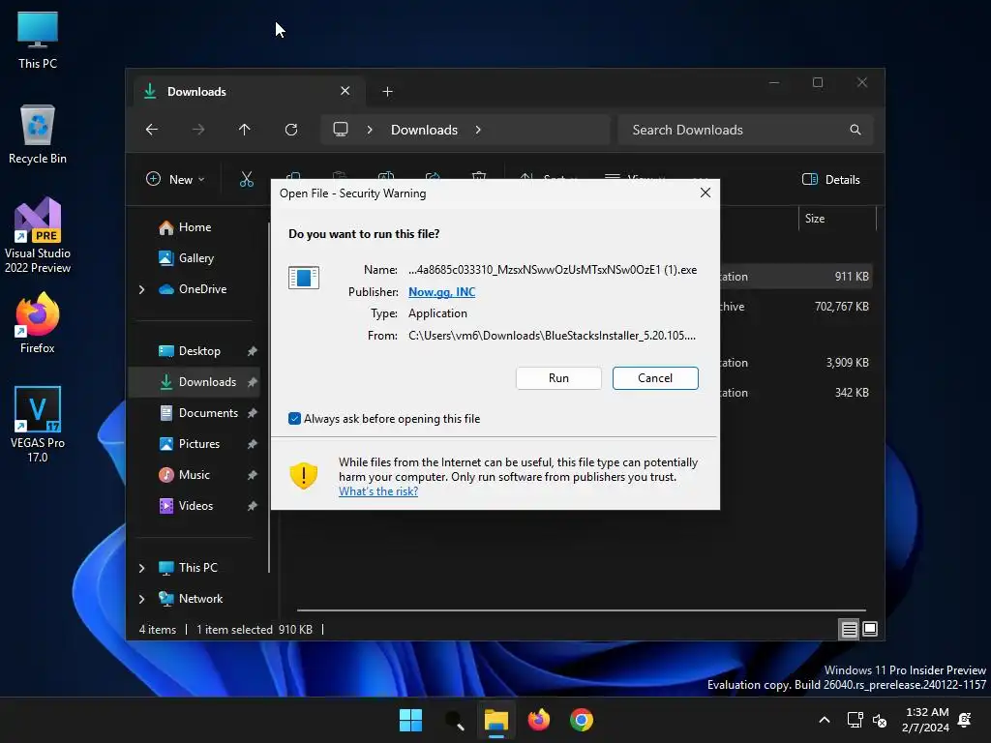
Task: Open Gallery in navigation pane
Action: click(195, 257)
